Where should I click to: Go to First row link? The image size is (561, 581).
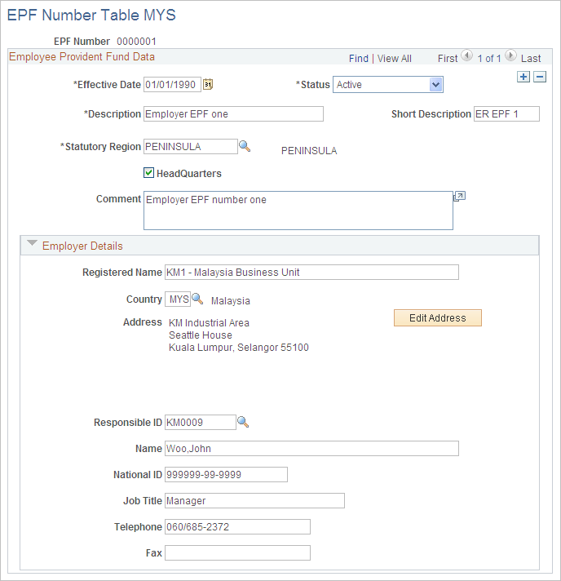coord(448,59)
